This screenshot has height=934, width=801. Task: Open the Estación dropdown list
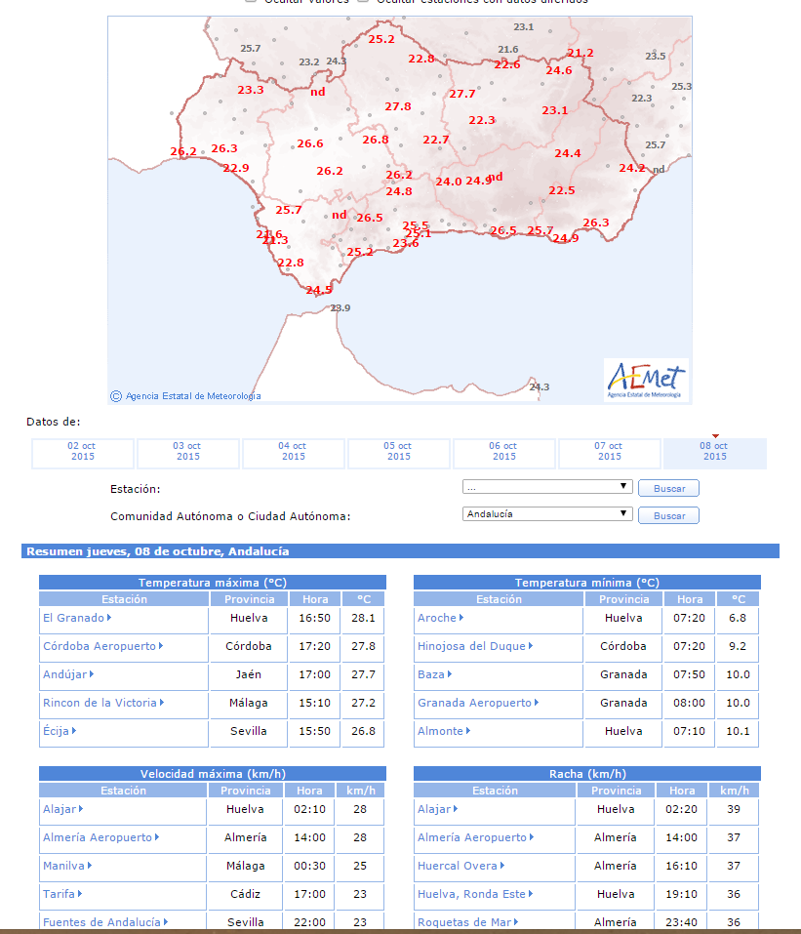(x=547, y=487)
